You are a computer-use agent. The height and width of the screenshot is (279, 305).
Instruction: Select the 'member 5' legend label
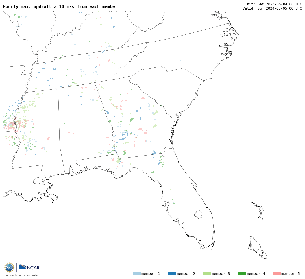291,274
